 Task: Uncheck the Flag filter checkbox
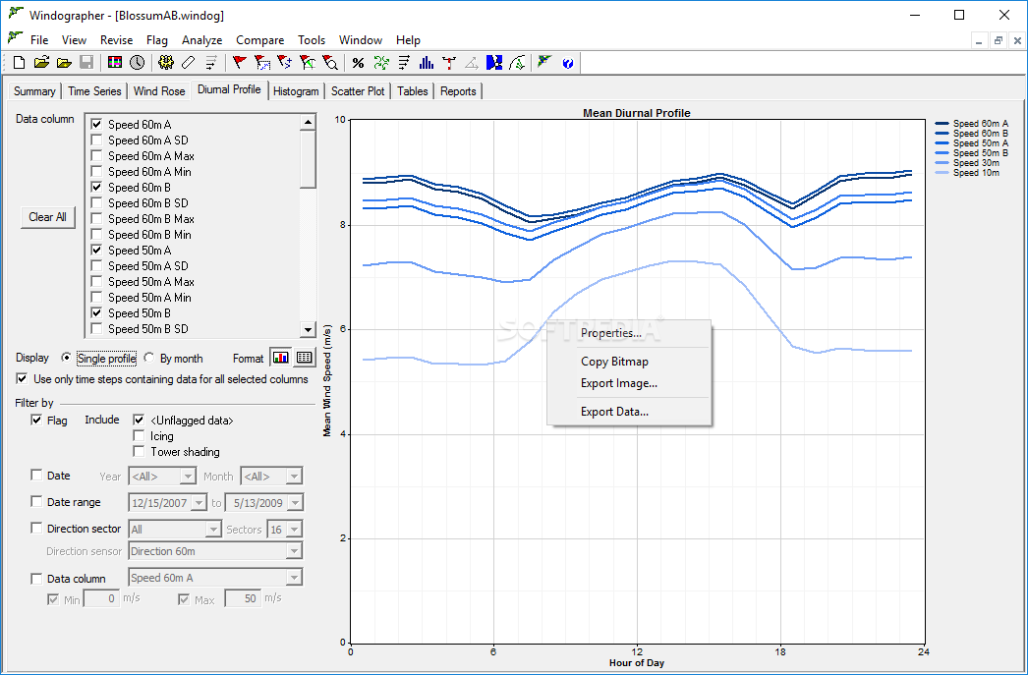pos(36,420)
